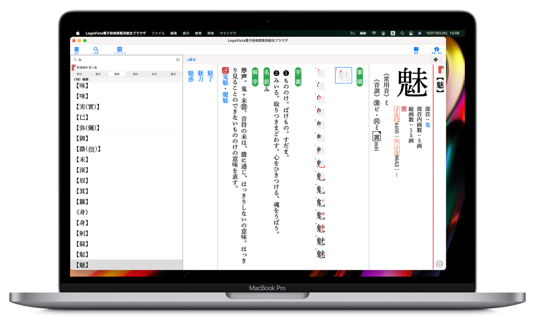The width and height of the screenshot is (535, 321).
Task: Open the インデックス grid toolbar icon
Action: coord(119,50)
